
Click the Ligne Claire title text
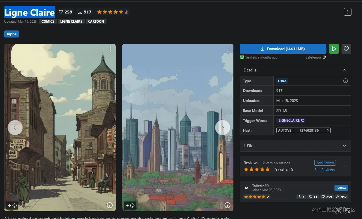pyautogui.click(x=29, y=12)
